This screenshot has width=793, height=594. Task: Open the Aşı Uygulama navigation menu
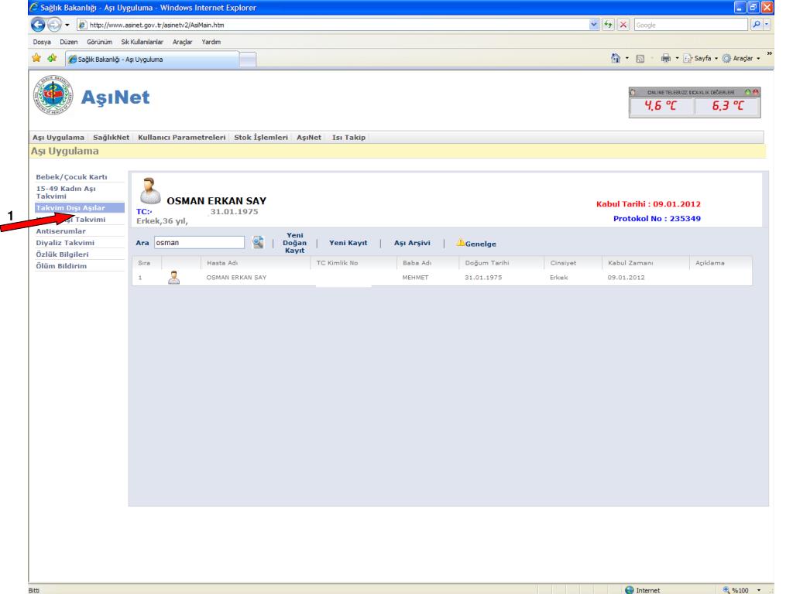[58, 138]
